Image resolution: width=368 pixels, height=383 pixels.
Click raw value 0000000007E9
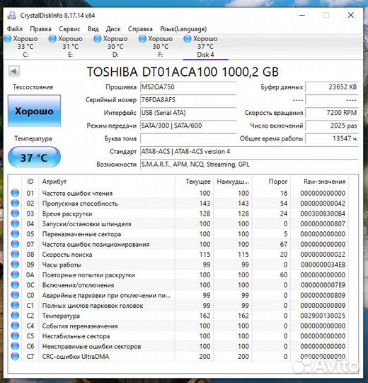(323, 285)
